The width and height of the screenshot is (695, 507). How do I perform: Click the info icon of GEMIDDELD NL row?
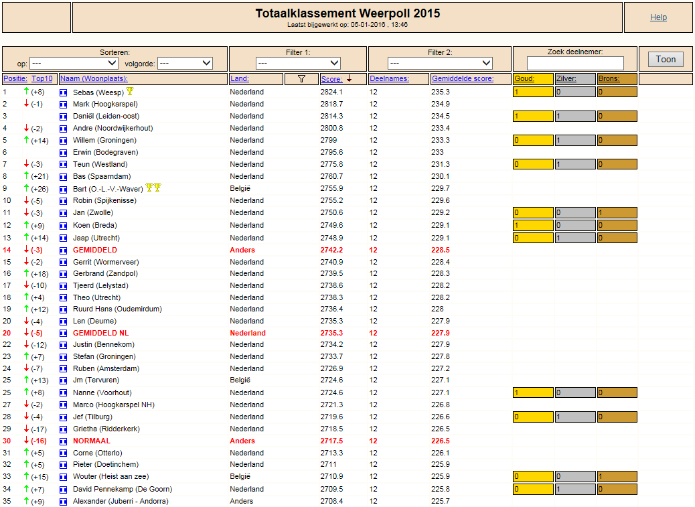[64, 334]
